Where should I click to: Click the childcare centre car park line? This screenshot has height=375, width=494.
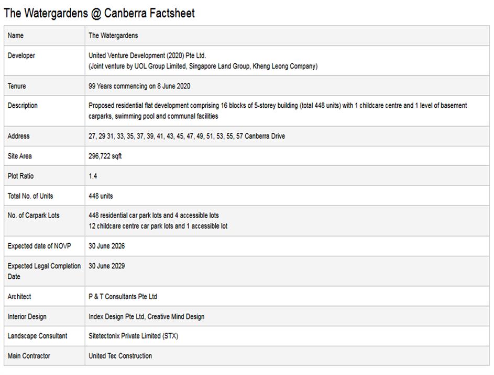click(158, 226)
